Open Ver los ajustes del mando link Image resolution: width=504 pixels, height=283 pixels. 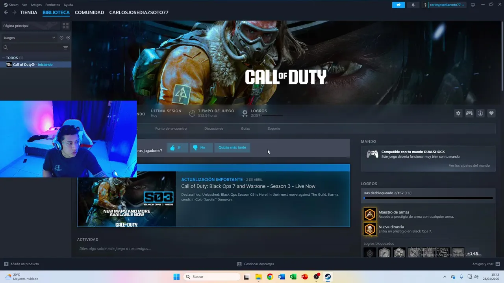469,165
